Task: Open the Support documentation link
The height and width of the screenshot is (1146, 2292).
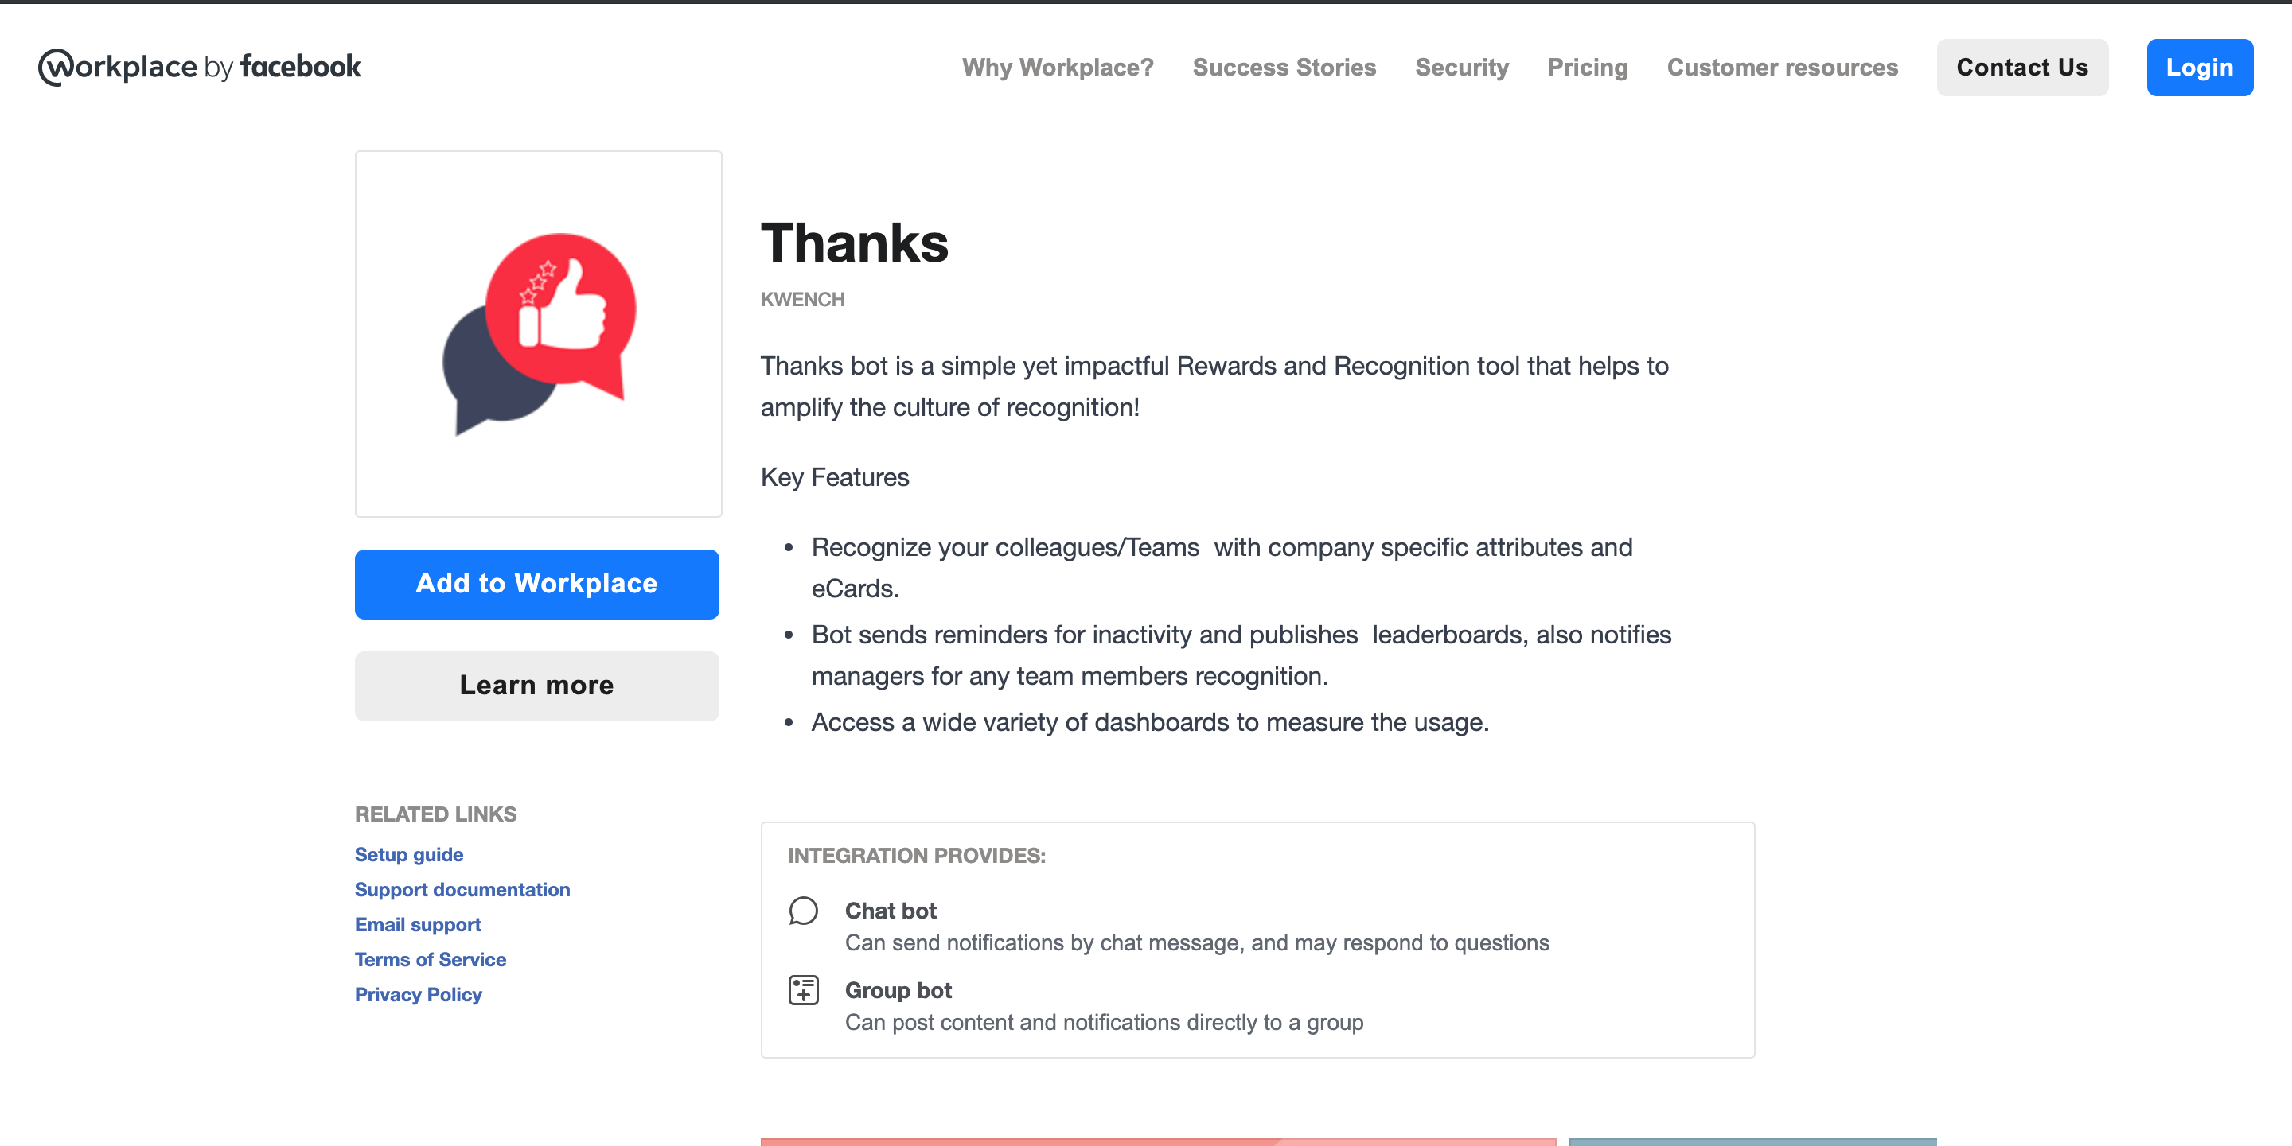Action: pyautogui.click(x=462, y=889)
